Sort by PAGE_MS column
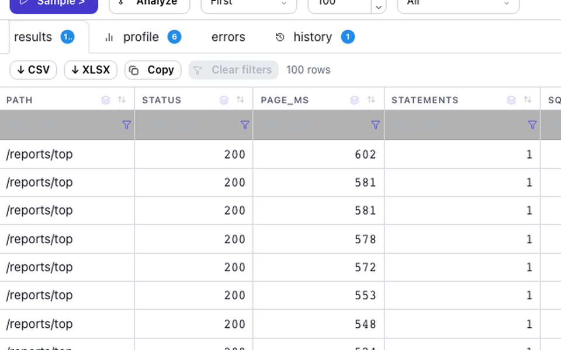Image resolution: width=561 pixels, height=350 pixels. 371,100
